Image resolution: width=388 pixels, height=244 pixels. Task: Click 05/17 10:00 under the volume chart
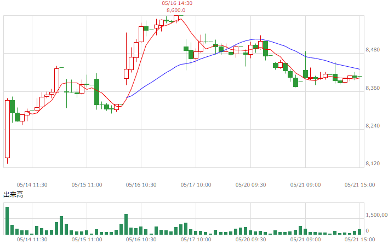[x=196, y=239]
